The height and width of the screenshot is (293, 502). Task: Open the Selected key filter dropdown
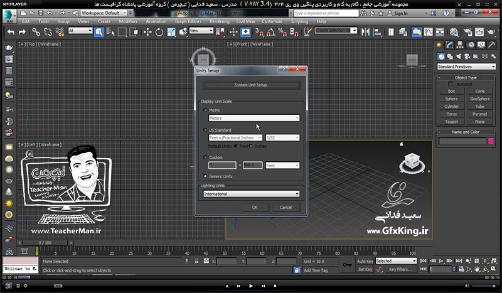click(396, 261)
